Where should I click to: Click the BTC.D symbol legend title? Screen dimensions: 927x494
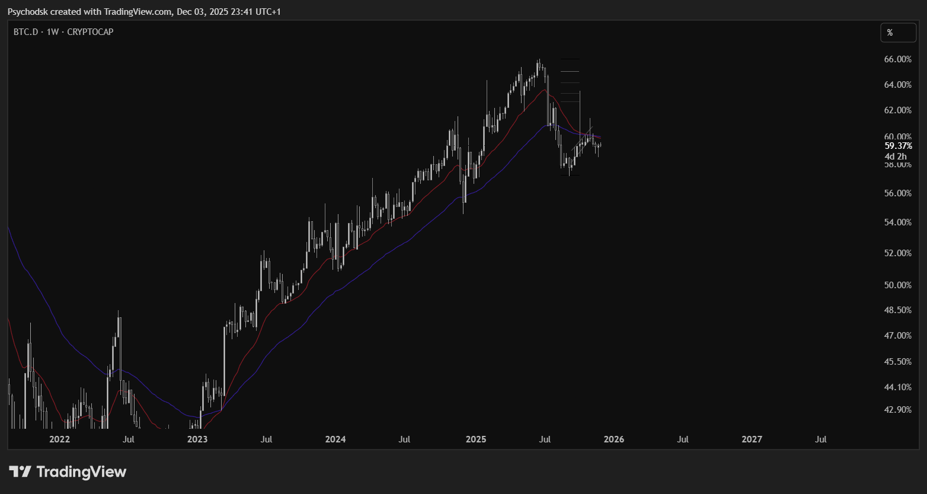63,32
